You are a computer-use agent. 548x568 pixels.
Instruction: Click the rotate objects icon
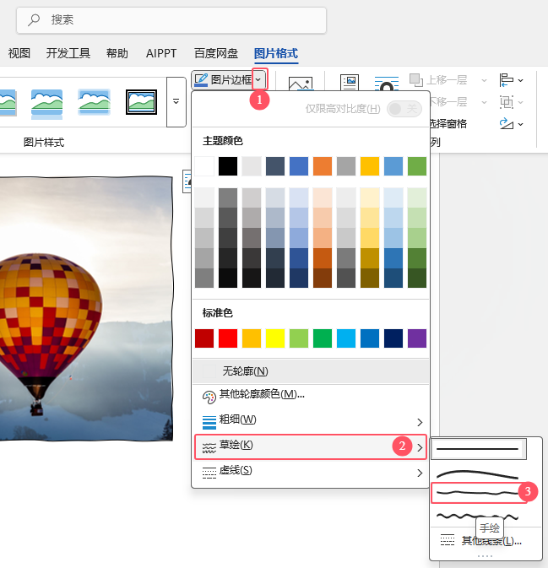coord(507,124)
